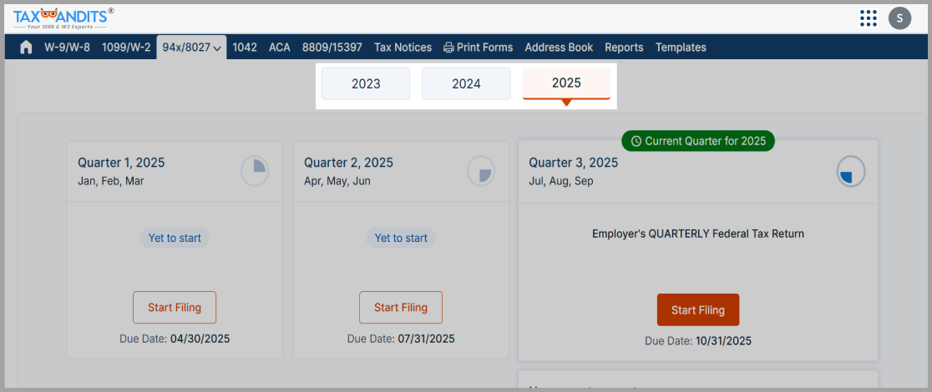932x392 pixels.
Task: Expand the 94x/8027 dropdown menu
Action: 192,48
